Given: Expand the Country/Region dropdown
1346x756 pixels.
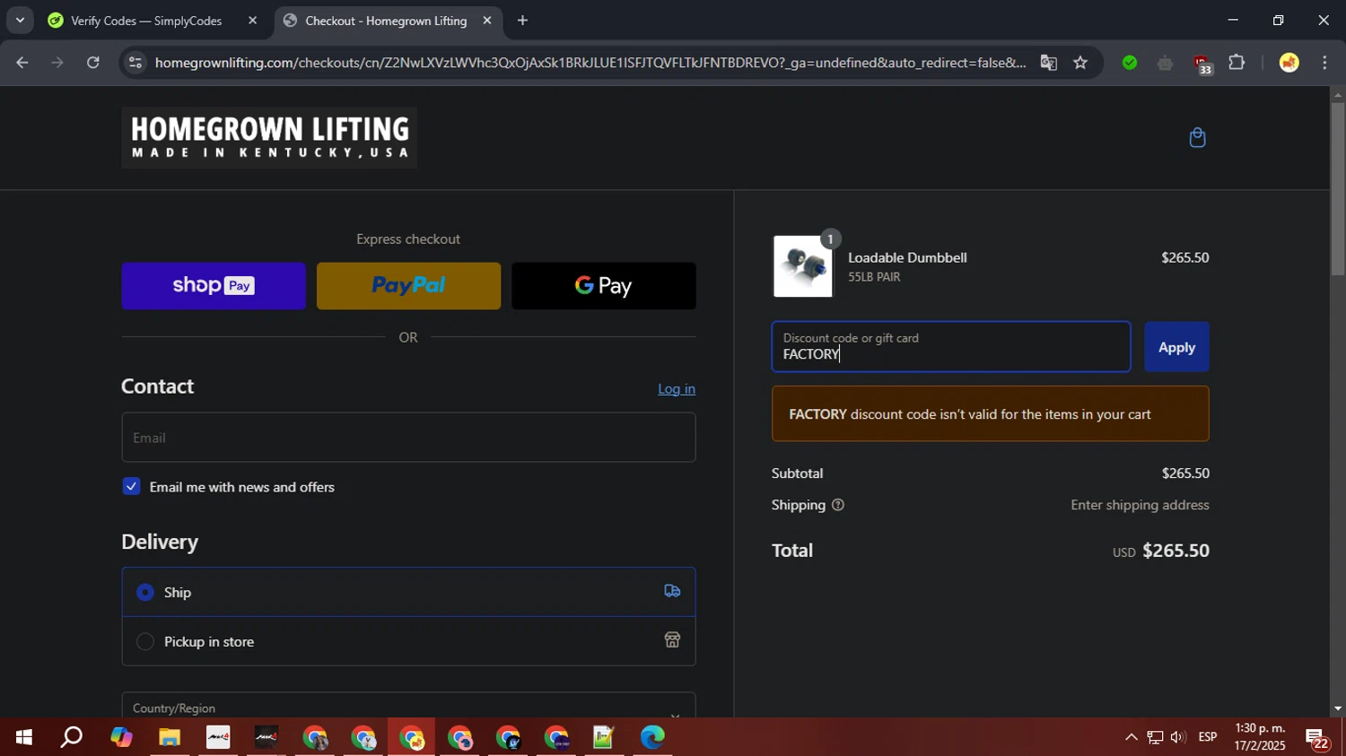Looking at the screenshot, I should point(408,705).
